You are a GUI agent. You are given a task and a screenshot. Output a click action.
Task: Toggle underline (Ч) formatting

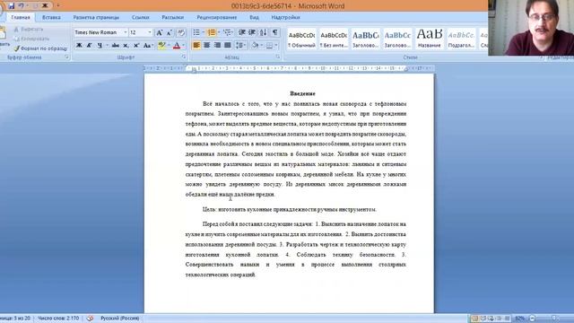[100, 46]
